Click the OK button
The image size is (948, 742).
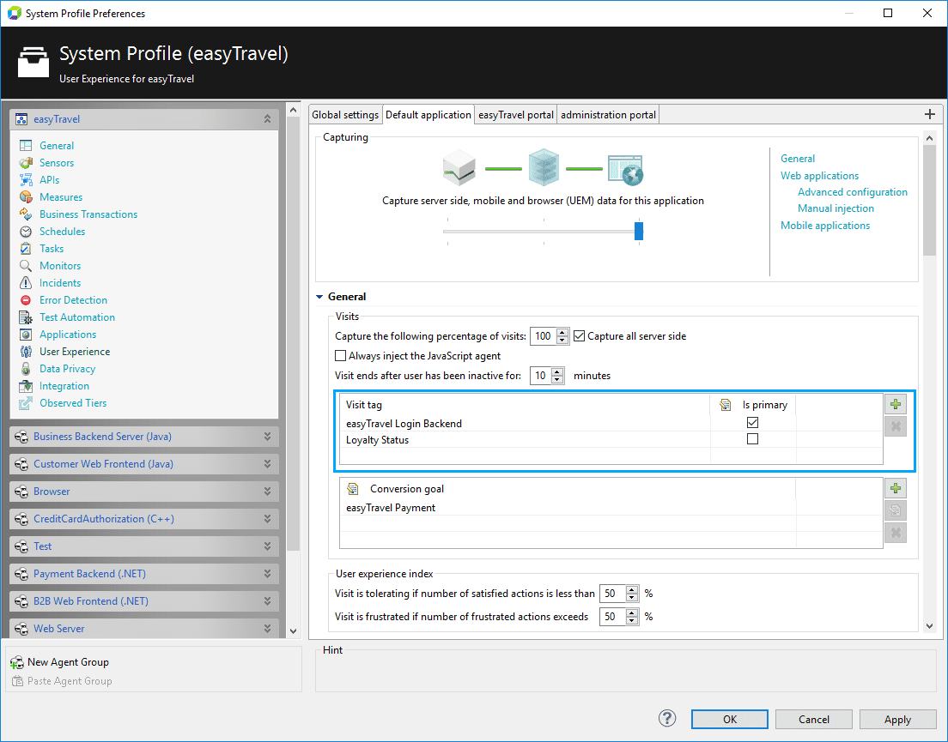pos(730,719)
